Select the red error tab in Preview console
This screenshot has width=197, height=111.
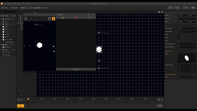click(76, 18)
